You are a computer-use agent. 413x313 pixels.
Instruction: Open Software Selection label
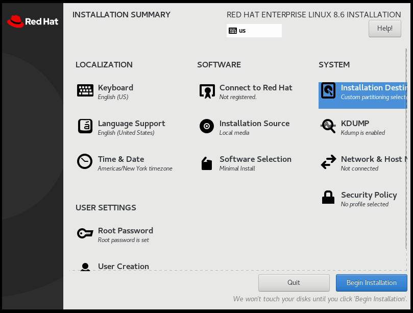(255, 159)
